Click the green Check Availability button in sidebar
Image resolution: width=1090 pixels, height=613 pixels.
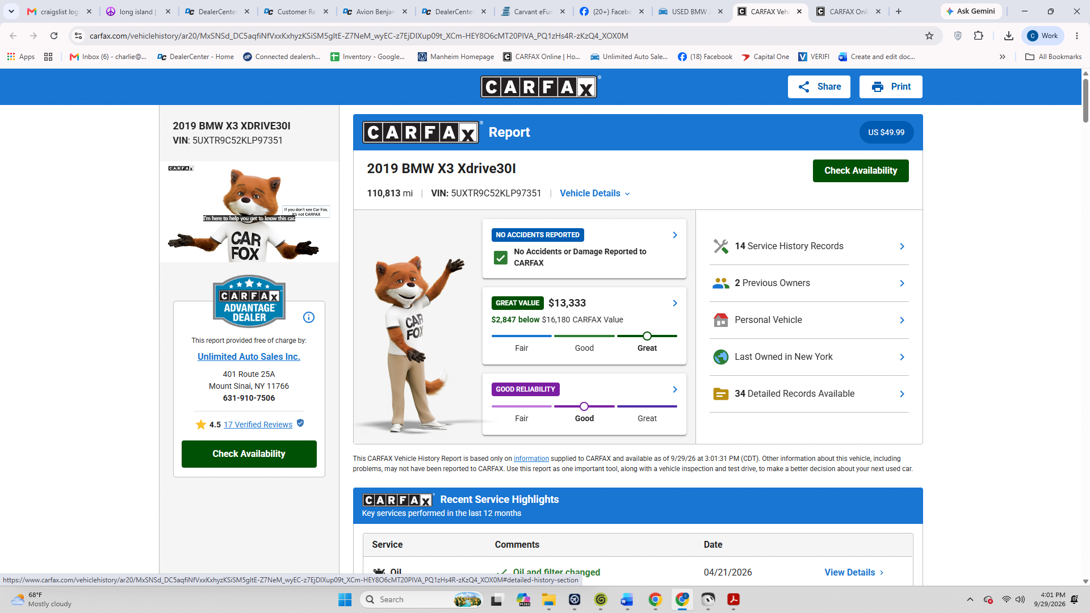(x=249, y=454)
